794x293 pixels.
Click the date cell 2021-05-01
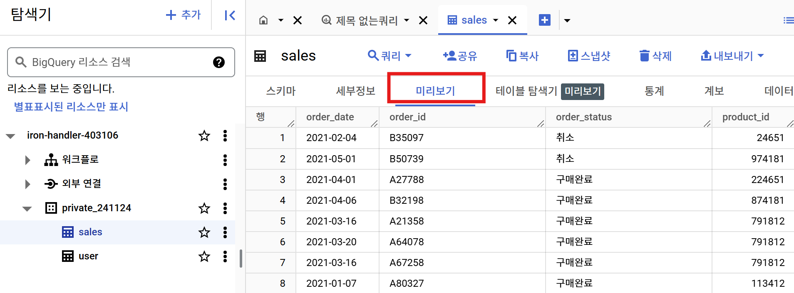tap(331, 159)
